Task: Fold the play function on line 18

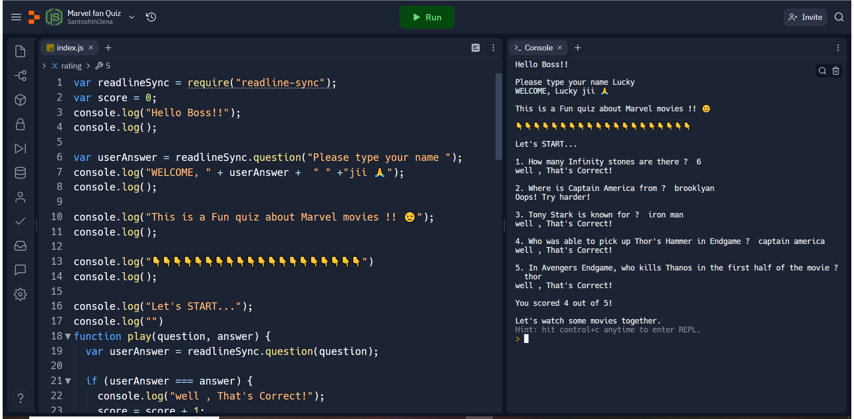Action: pyautogui.click(x=68, y=336)
